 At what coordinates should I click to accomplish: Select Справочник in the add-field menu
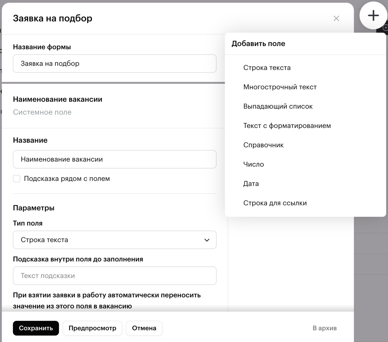(x=263, y=145)
